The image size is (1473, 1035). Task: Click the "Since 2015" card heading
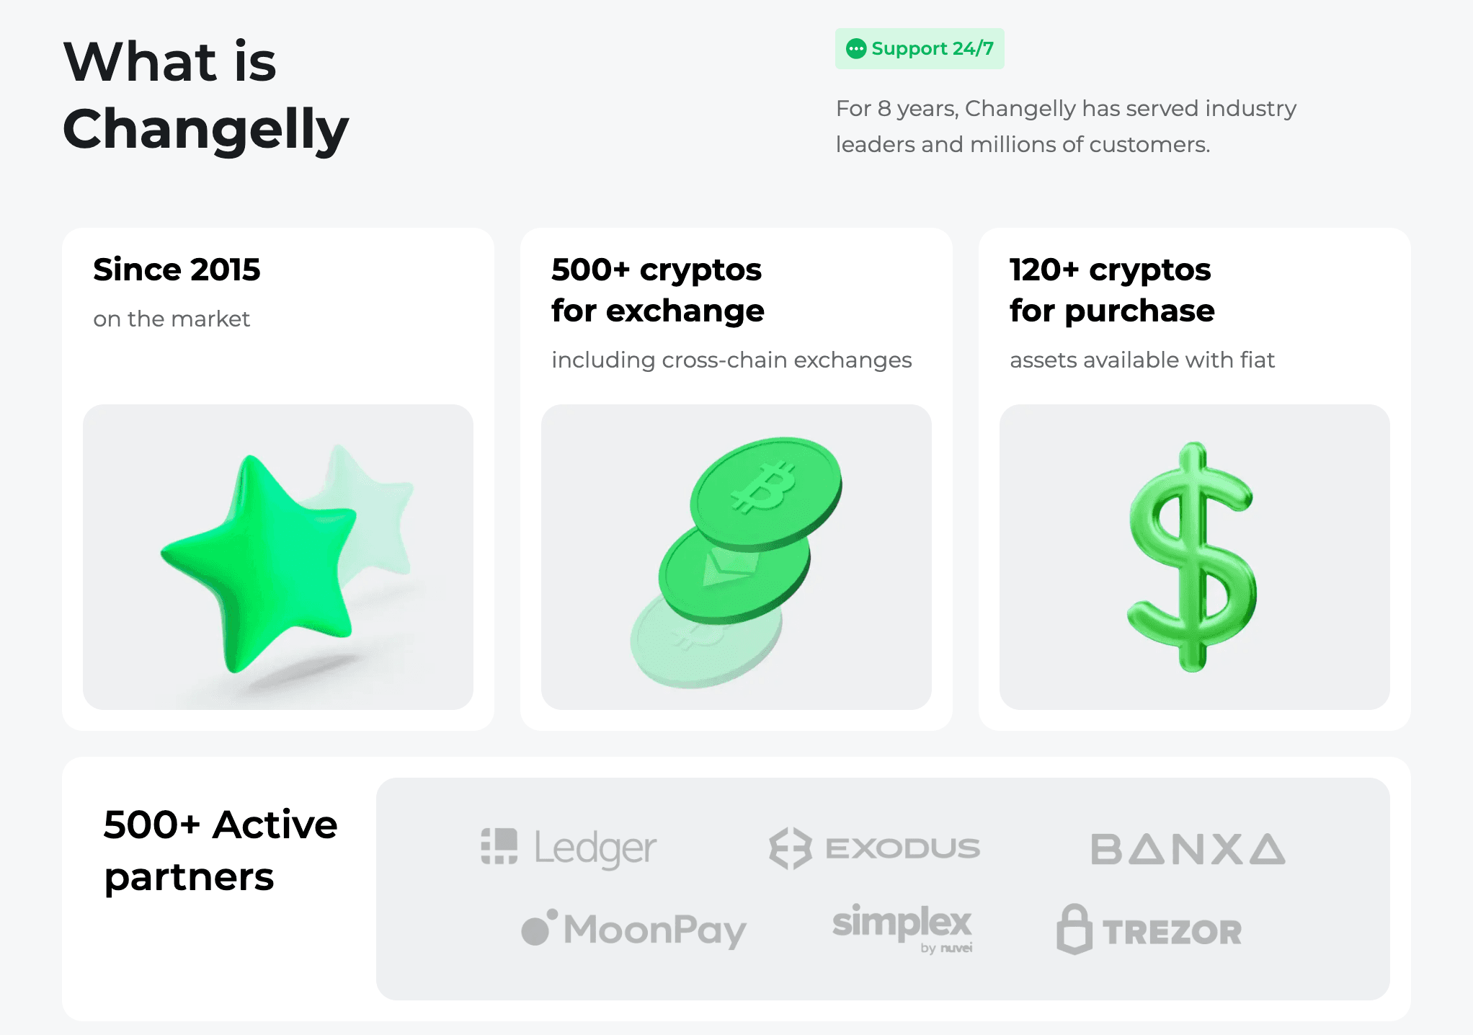coord(177,270)
